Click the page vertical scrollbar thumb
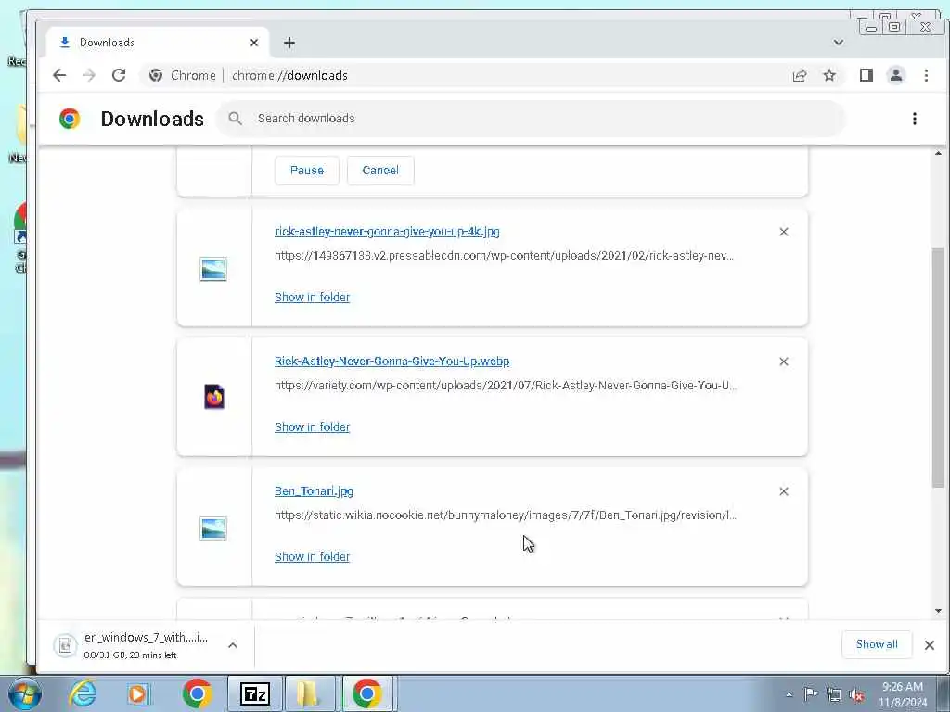This screenshot has width=950, height=712. tap(938, 366)
